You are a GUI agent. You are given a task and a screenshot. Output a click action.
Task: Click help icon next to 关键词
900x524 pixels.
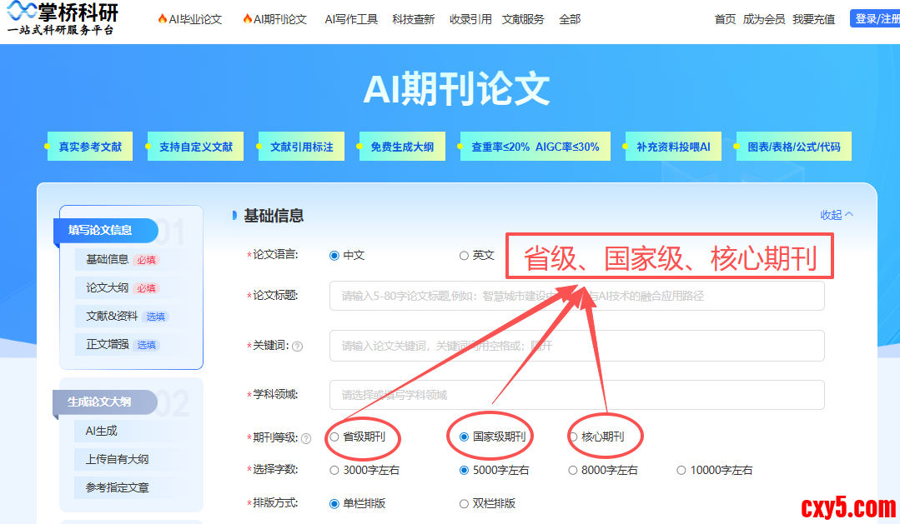coord(298,347)
